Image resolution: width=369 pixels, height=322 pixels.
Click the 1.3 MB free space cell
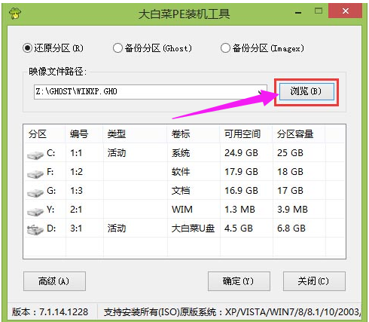(239, 210)
